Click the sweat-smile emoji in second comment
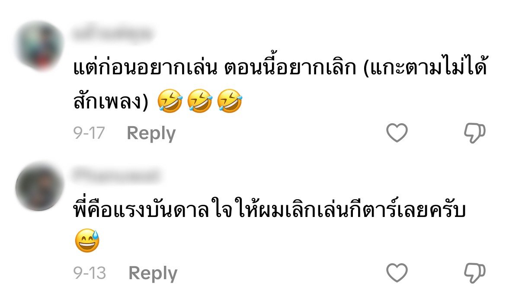This screenshot has height=290, width=506. [x=87, y=241]
